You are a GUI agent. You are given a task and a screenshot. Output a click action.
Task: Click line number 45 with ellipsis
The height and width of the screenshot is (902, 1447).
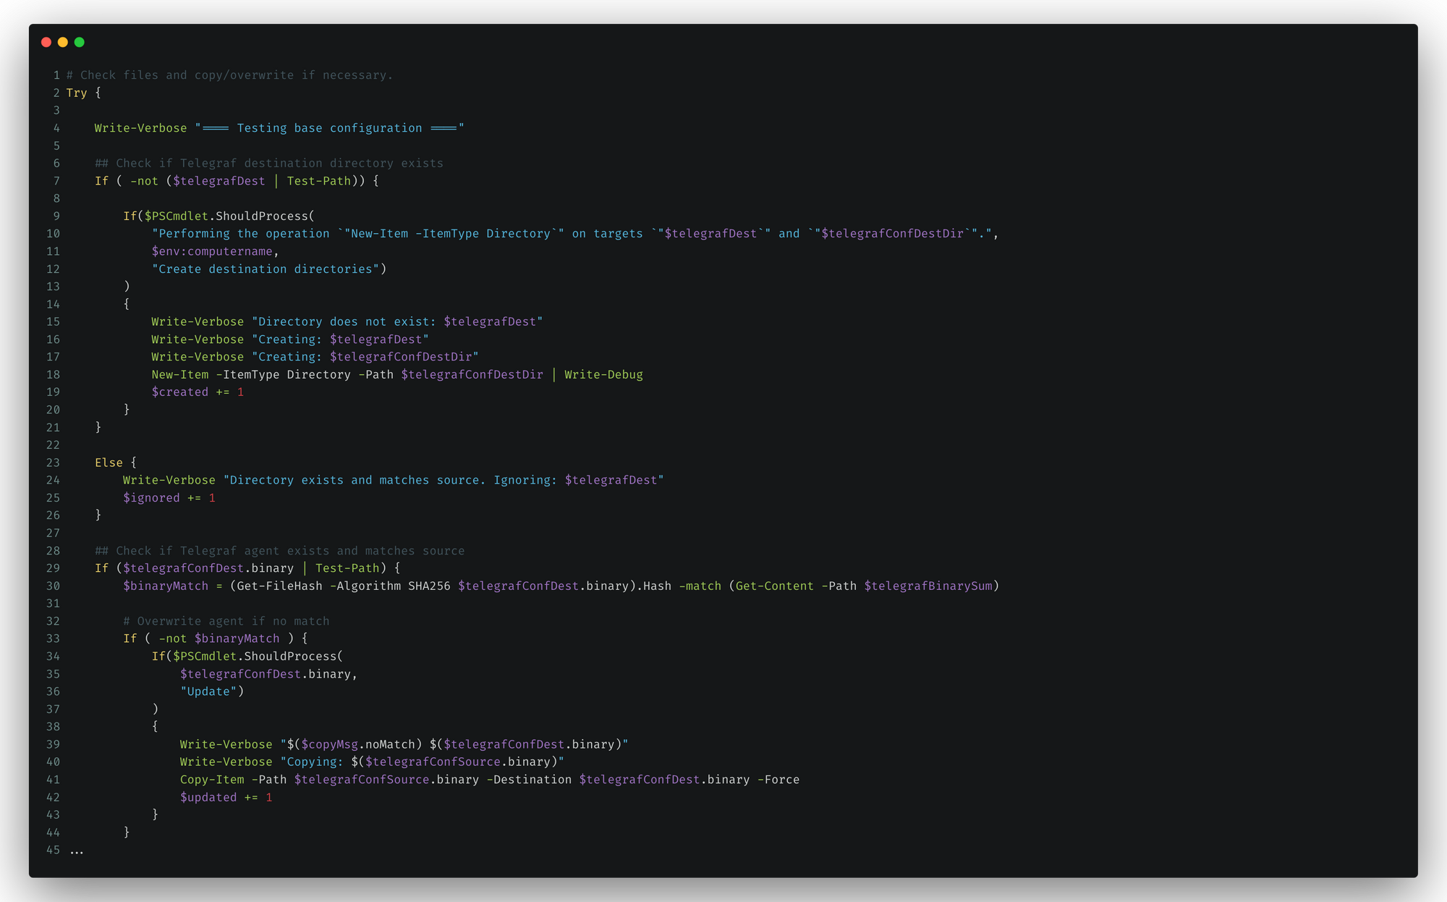[x=53, y=849]
